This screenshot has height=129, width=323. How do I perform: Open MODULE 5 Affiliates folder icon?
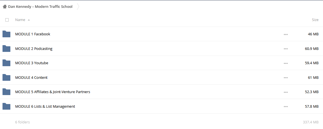point(6,92)
